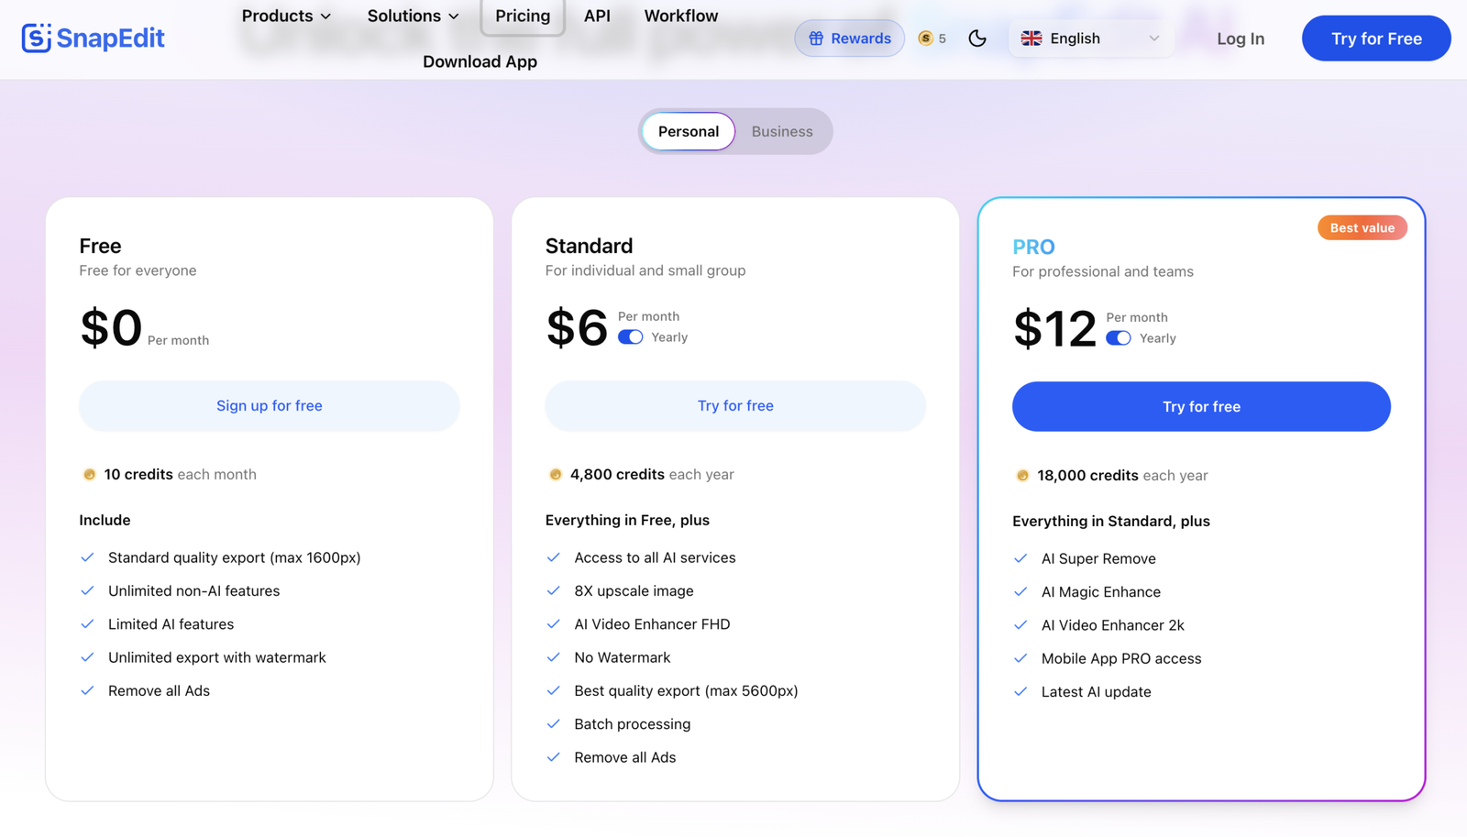This screenshot has width=1467, height=837.
Task: Expand the Products dropdown menu
Action: pyautogui.click(x=286, y=16)
